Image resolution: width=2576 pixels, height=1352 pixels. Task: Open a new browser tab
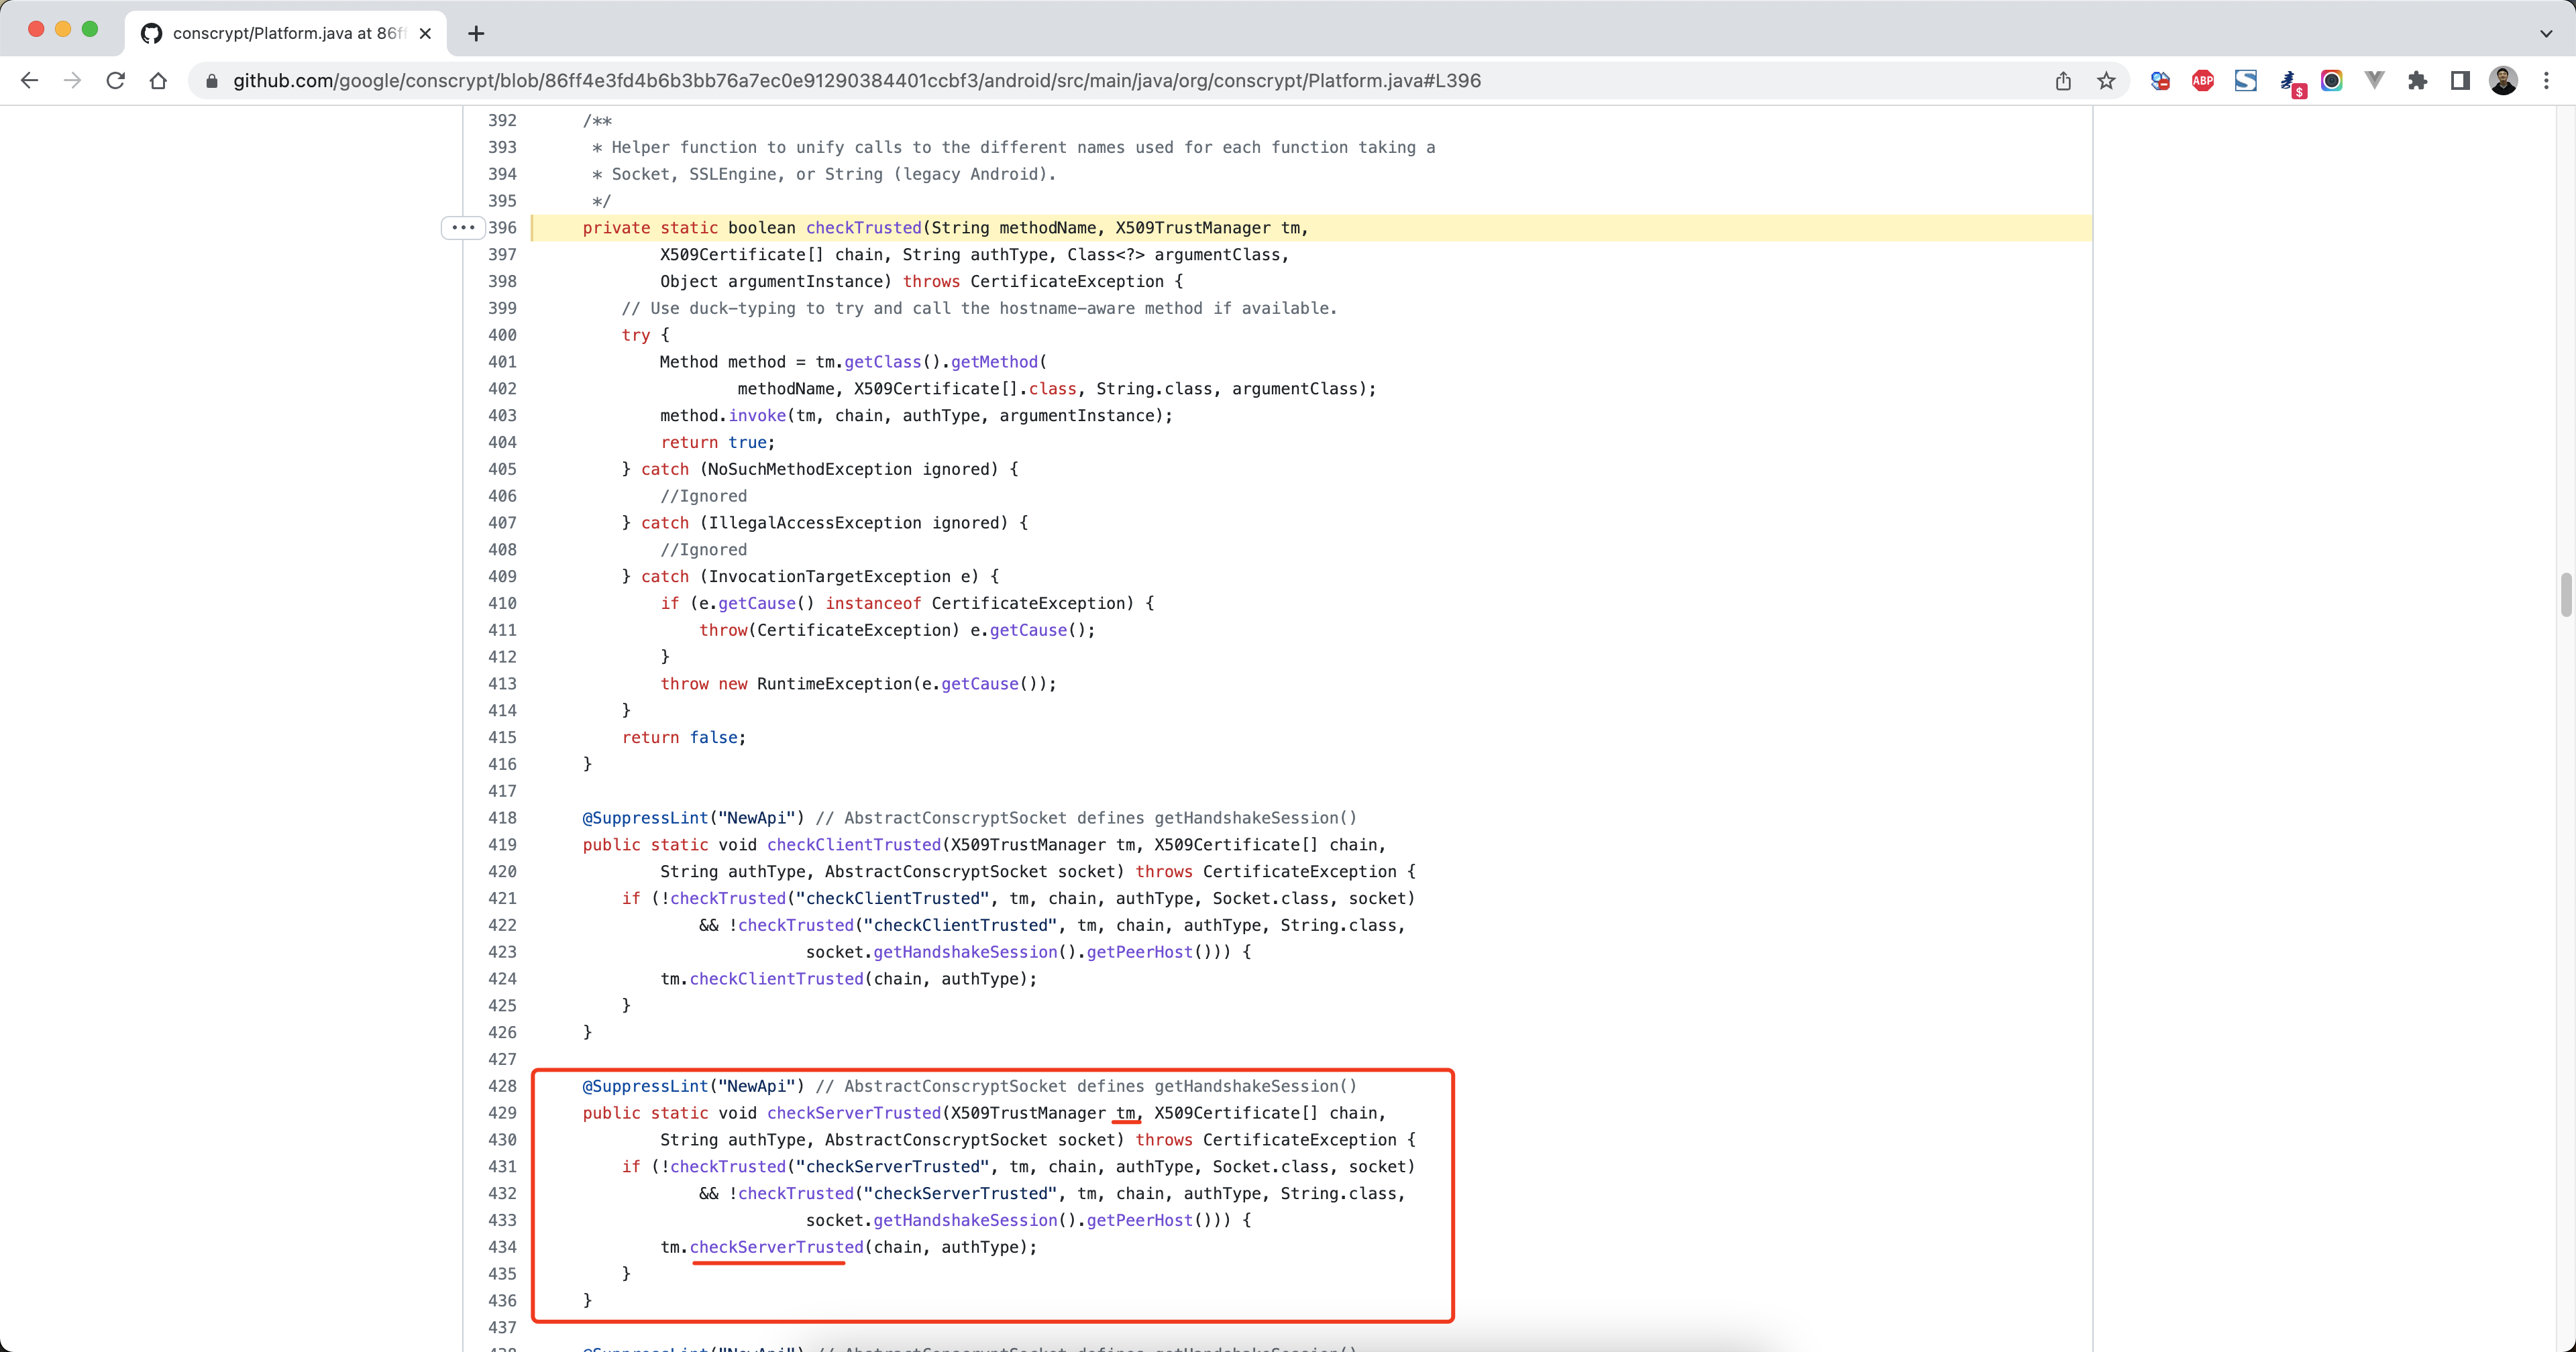pyautogui.click(x=476, y=33)
